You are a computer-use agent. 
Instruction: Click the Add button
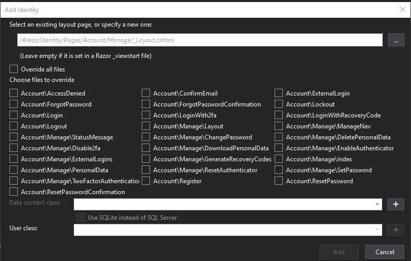(x=339, y=252)
